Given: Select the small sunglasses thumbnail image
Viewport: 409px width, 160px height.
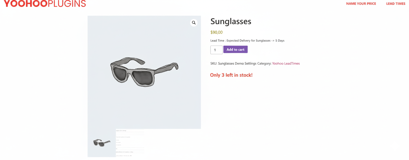Looking at the screenshot, I should point(101,142).
